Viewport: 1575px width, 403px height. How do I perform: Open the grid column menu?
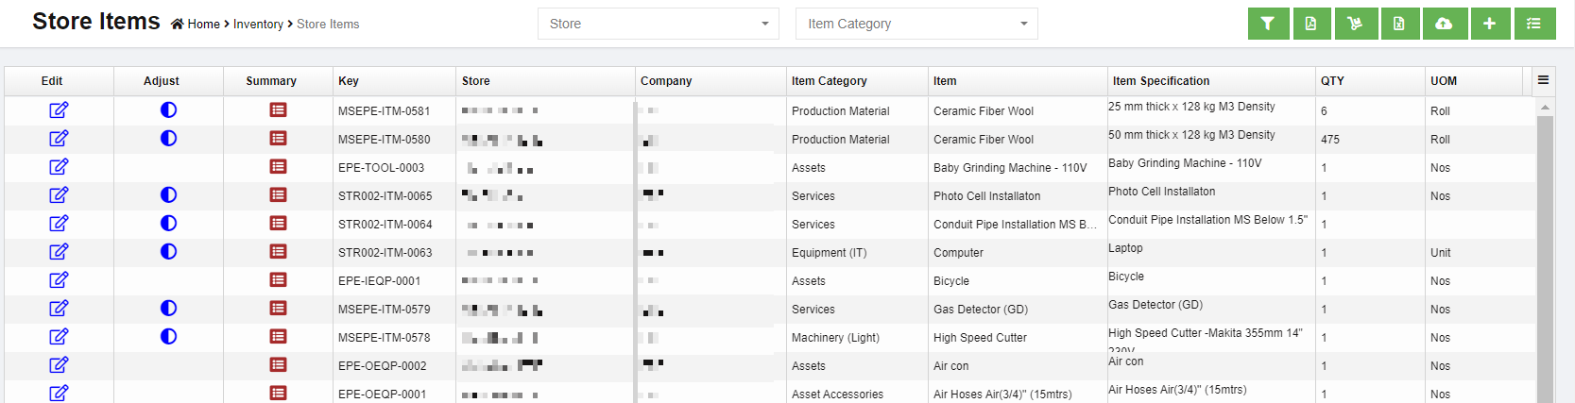pos(1543,80)
